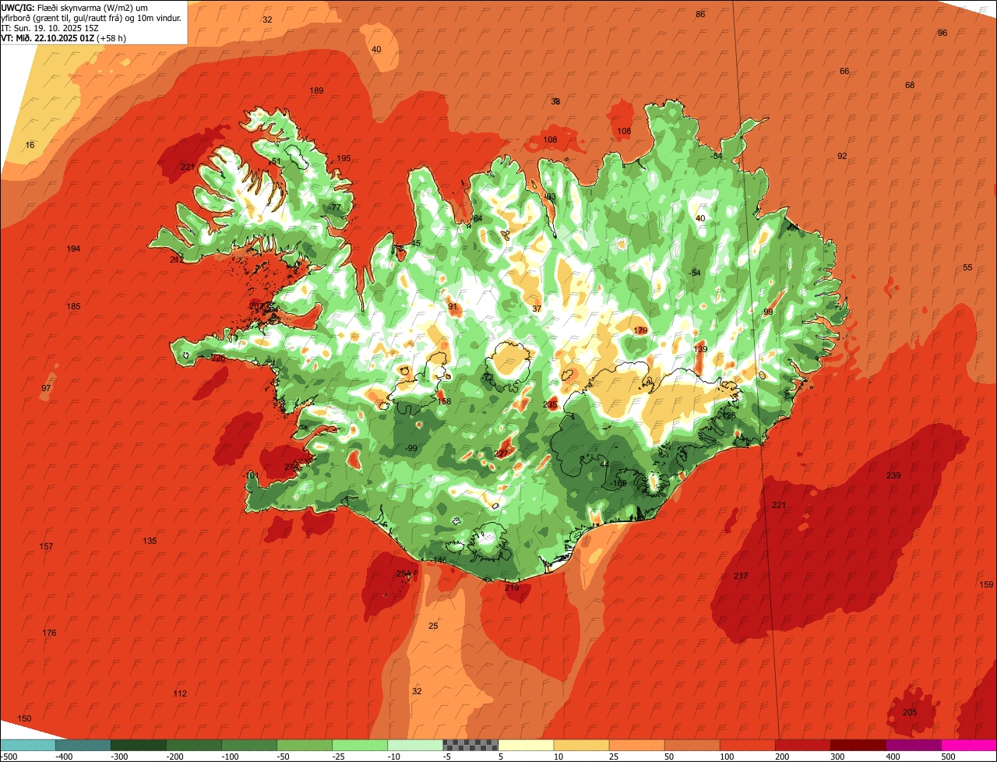
Task: Click the map value 99 in the east
Action: tap(768, 312)
